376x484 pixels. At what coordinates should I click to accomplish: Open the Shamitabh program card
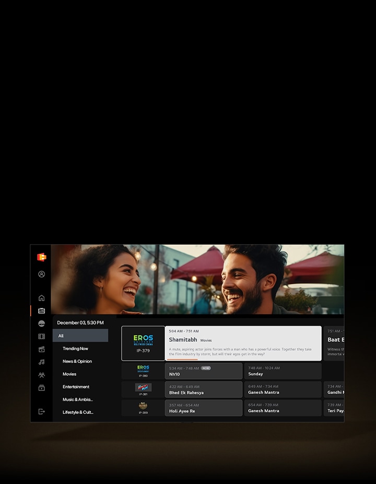(243, 343)
